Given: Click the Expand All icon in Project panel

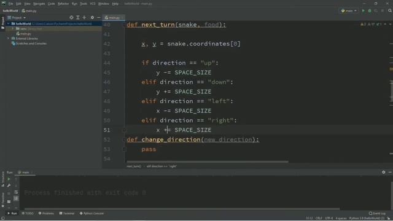Looking at the screenshot, I should 78,18.
